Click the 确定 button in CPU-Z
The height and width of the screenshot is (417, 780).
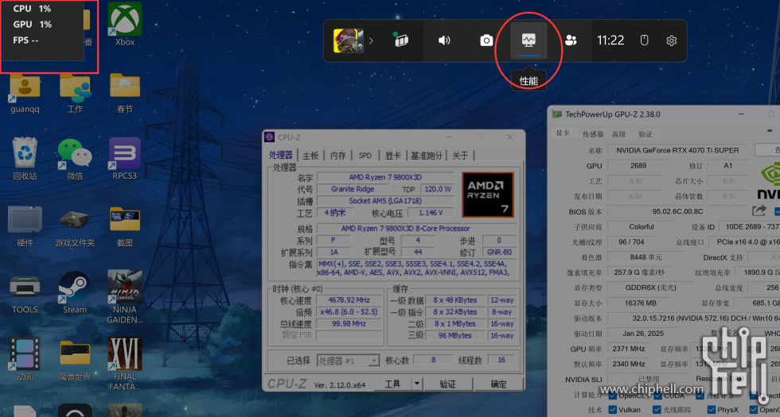click(498, 384)
